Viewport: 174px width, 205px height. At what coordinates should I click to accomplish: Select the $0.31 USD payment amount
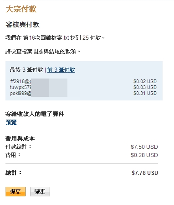click(145, 93)
